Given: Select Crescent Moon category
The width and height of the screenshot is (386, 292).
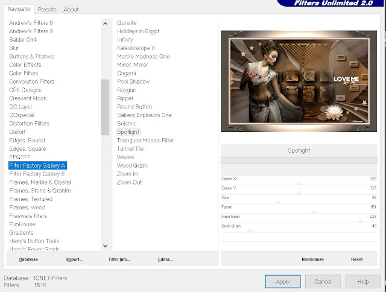Looking at the screenshot, I should (28, 98).
